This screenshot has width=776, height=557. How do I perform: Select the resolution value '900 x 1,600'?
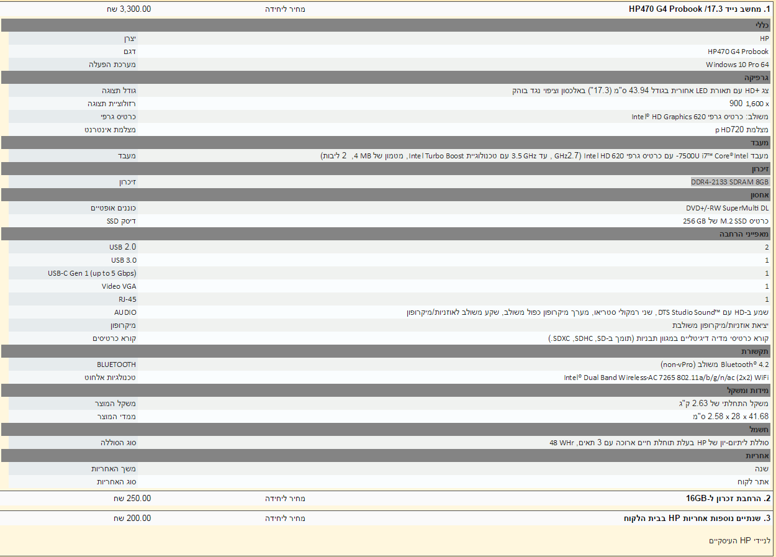pyautogui.click(x=749, y=104)
